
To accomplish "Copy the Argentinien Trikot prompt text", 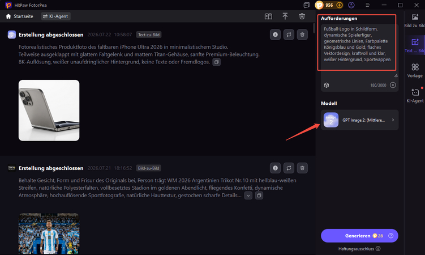I will (x=259, y=195).
